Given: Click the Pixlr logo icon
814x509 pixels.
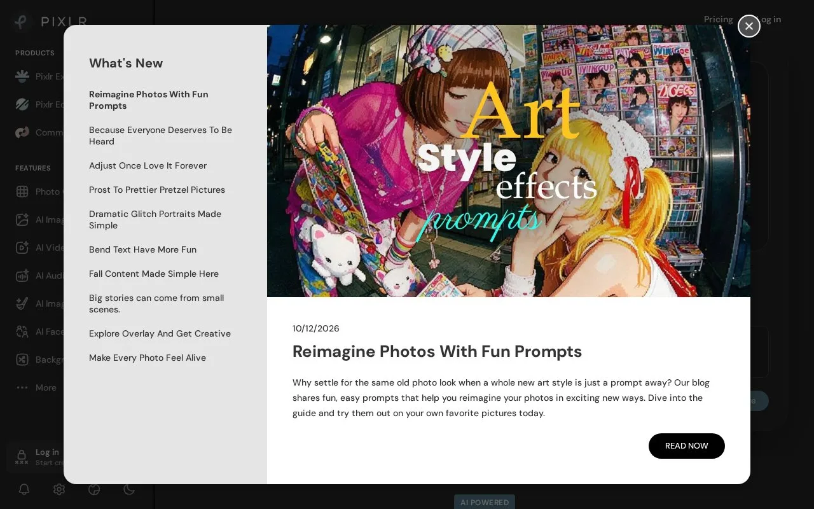Looking at the screenshot, I should coord(22,22).
